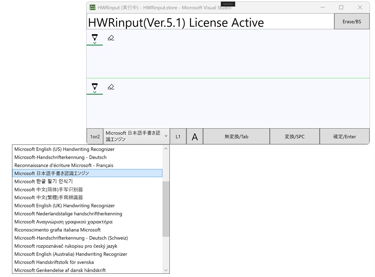Switch character recognition mode with the A toggle
This screenshot has height=277, width=375.
pos(195,136)
